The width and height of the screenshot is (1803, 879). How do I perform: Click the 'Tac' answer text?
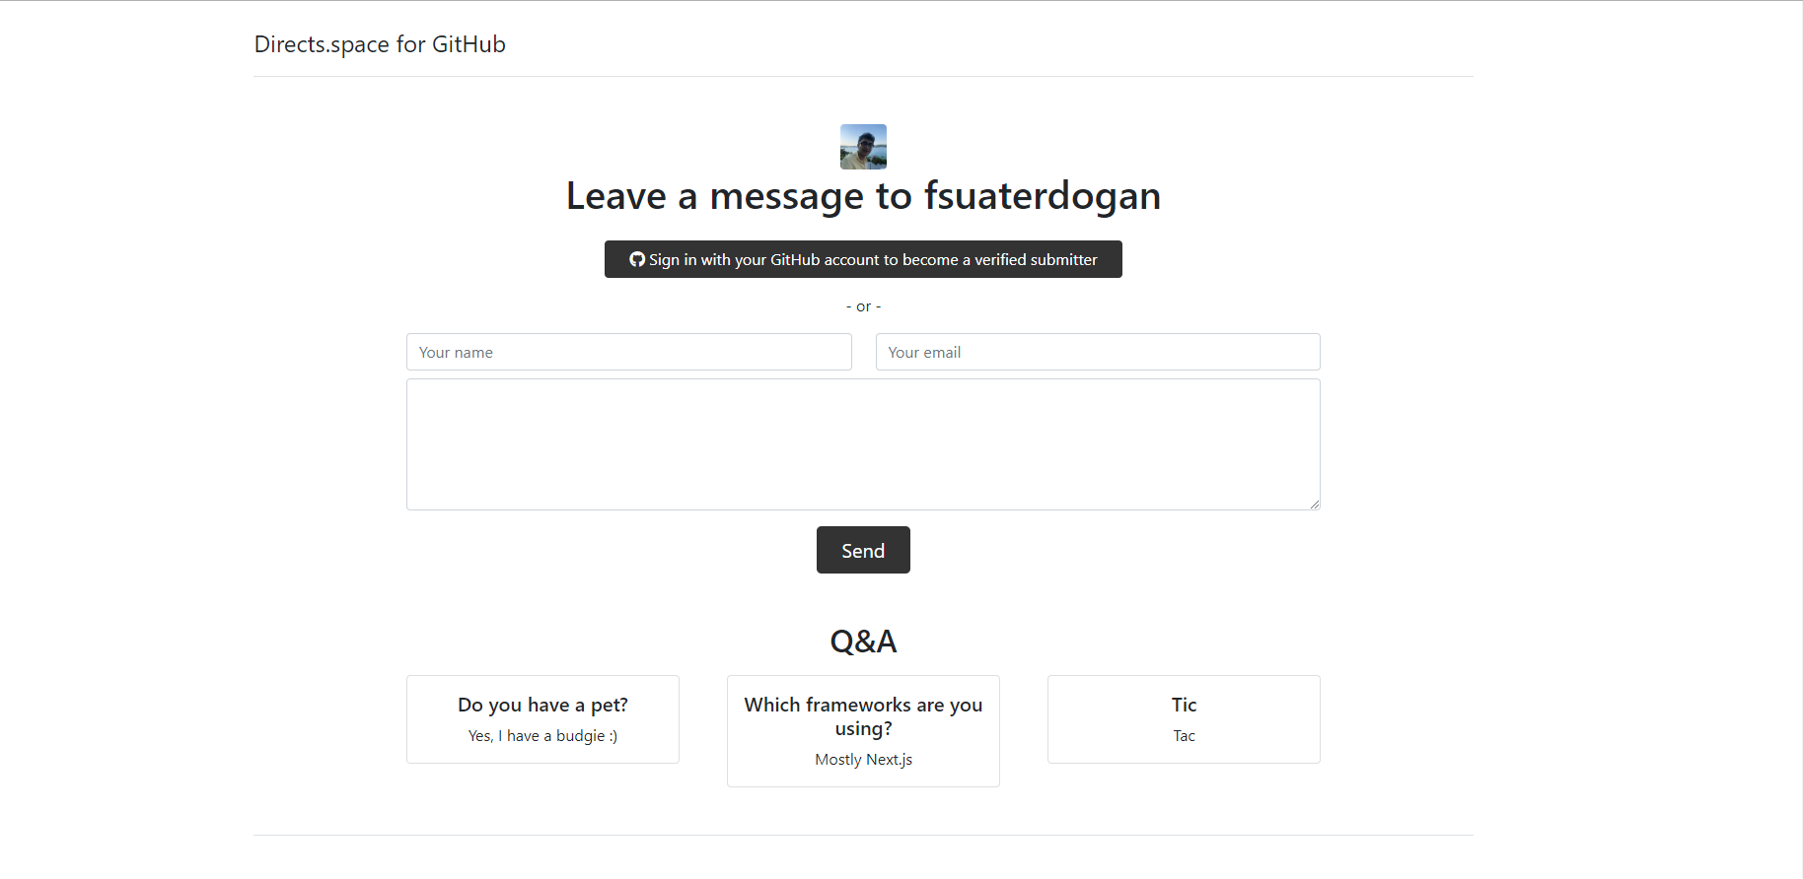tap(1184, 736)
